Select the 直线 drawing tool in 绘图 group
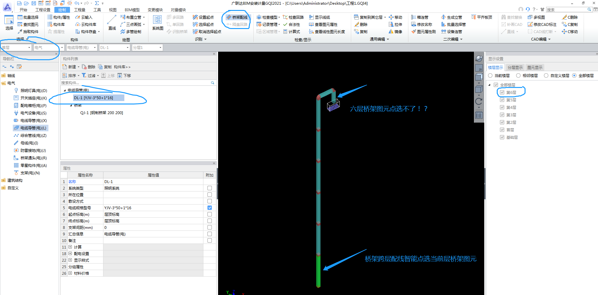598x295 pixels. click(x=112, y=22)
